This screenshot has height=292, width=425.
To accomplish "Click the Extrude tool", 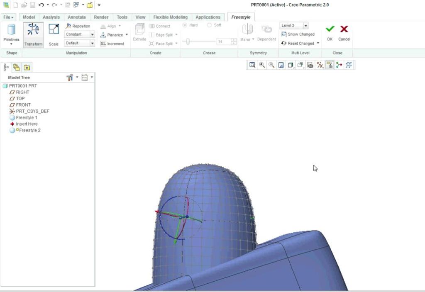I will click(x=139, y=32).
